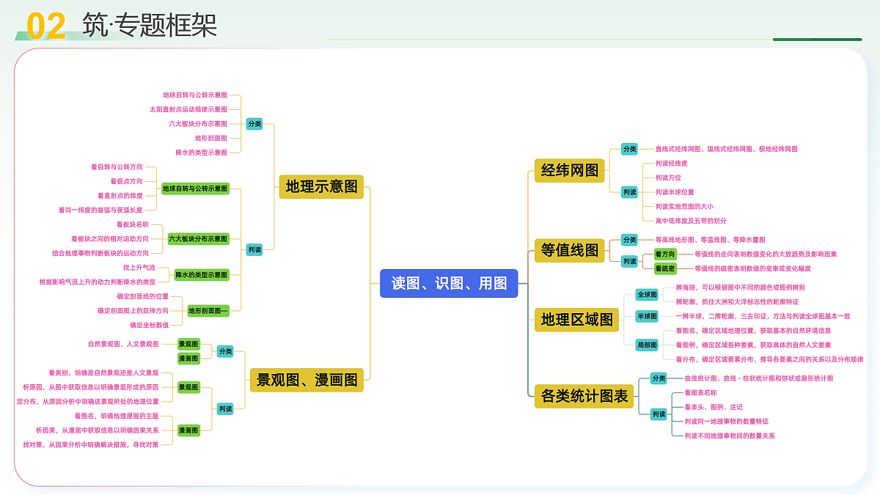Click the 判读 node under 地理示意图
The width and height of the screenshot is (880, 495).
(254, 249)
